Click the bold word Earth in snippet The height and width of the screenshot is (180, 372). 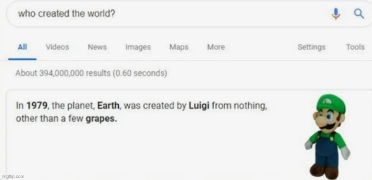pos(108,105)
